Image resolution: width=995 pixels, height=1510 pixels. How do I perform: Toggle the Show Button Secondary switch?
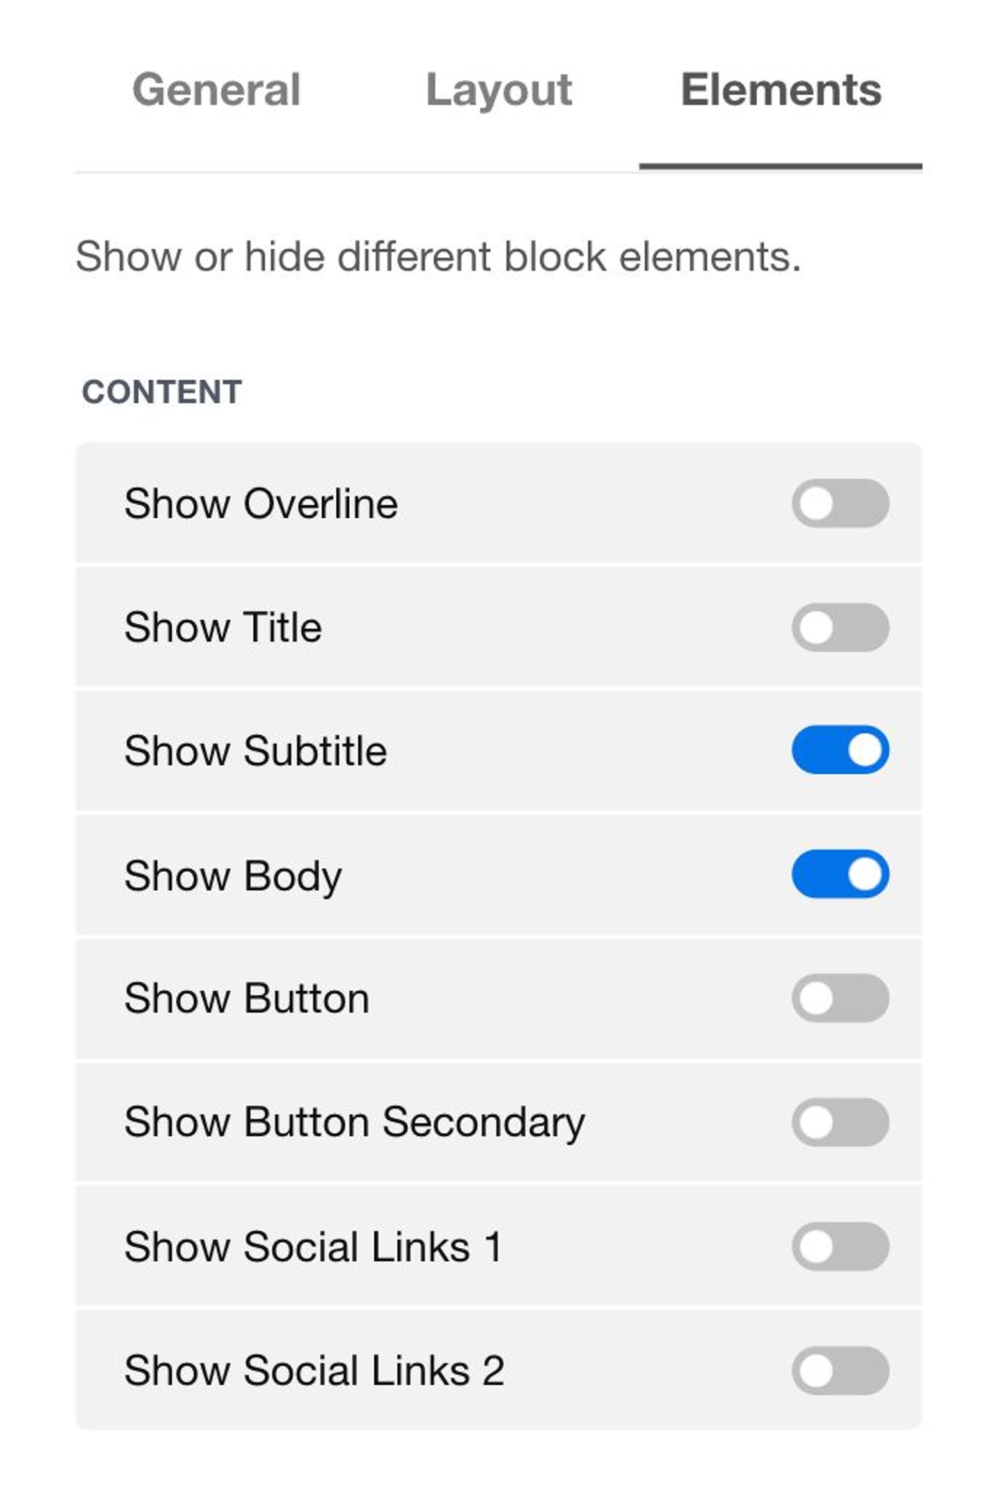[x=840, y=1122]
